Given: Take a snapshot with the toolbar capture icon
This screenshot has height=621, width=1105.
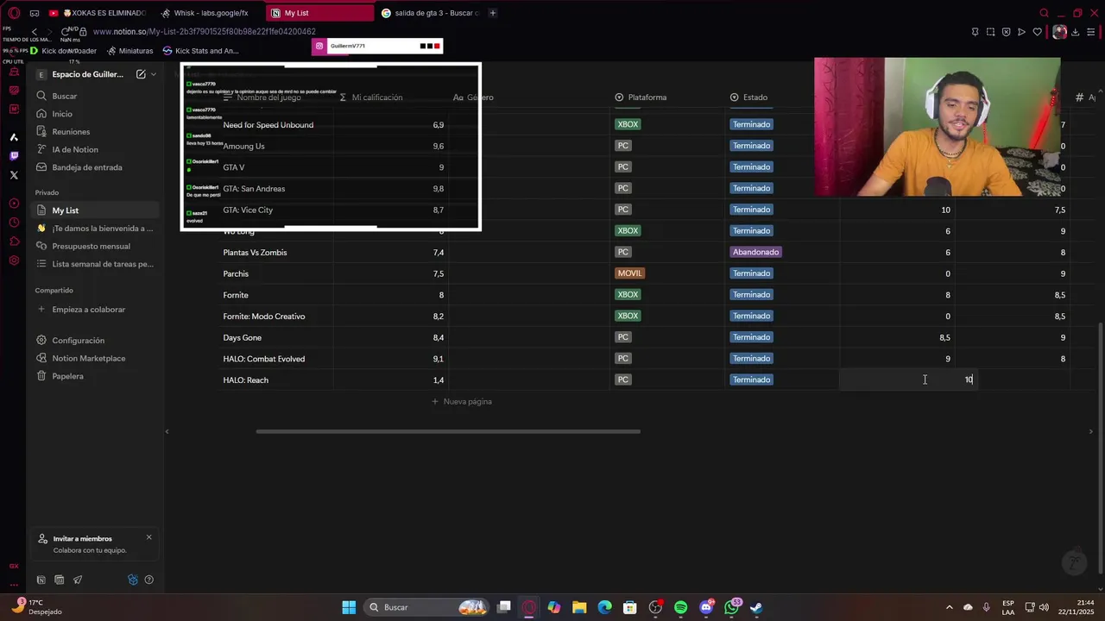Looking at the screenshot, I should [990, 32].
